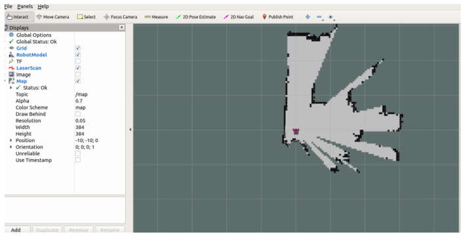
Task: Select the Grid label in Displays tree
Action: (x=22, y=48)
